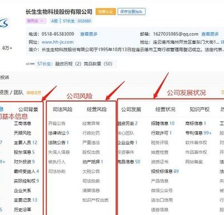Screen dimensions: 224x215
Task: Open 对外投资 9 item
Action: tap(24, 162)
